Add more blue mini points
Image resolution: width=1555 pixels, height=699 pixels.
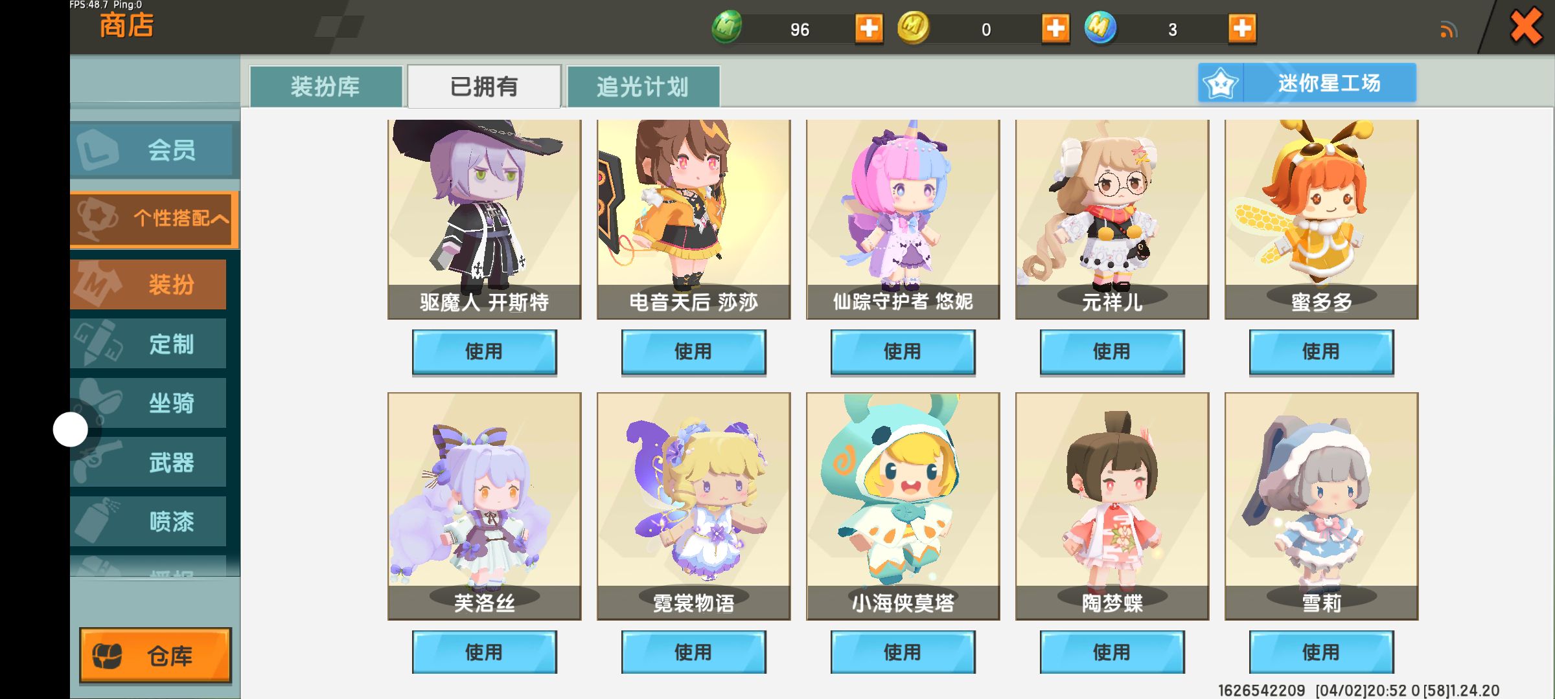point(1242,28)
